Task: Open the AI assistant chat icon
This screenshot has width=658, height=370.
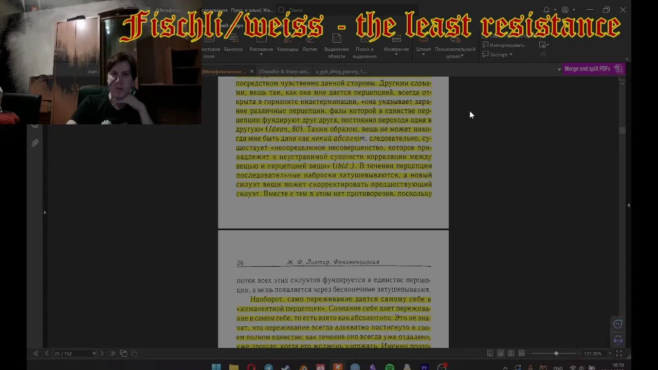Action: point(618,324)
